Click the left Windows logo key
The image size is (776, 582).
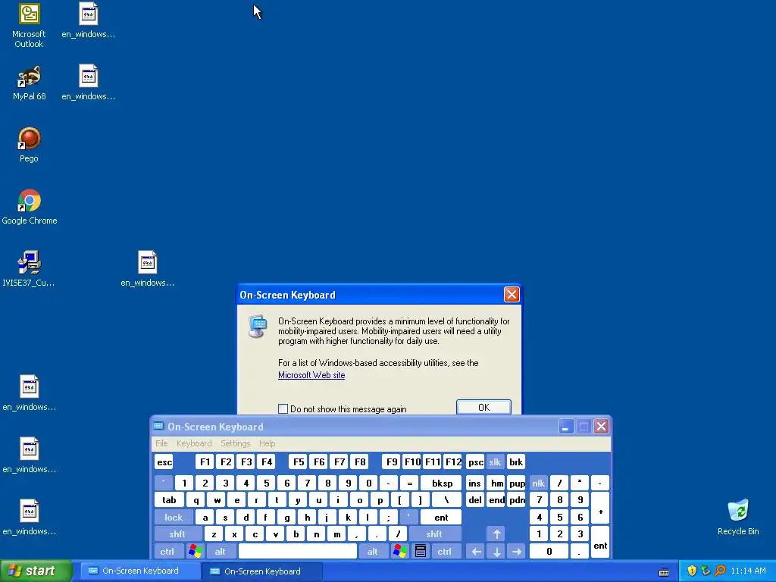click(x=196, y=551)
